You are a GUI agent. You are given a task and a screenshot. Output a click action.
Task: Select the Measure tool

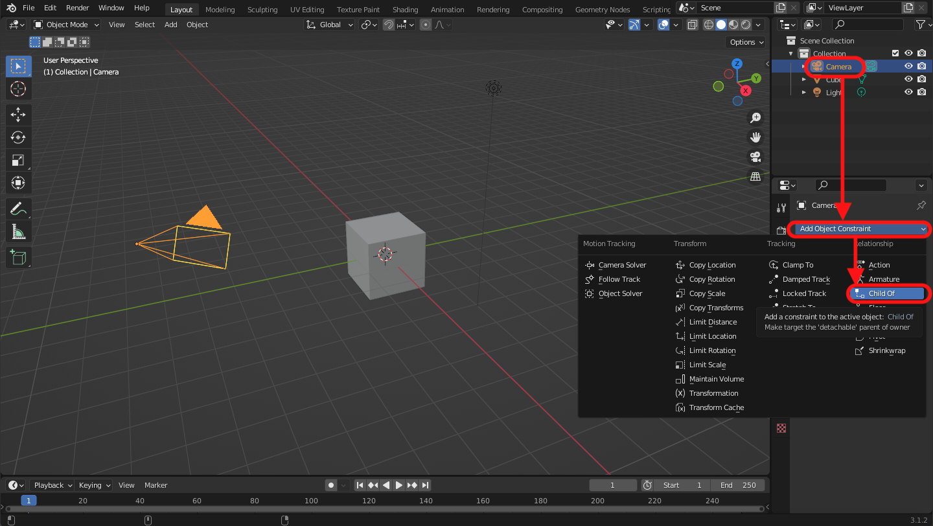click(x=18, y=231)
